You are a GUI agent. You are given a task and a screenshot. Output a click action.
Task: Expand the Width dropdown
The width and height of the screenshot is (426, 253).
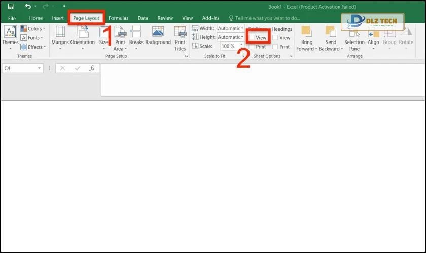tap(242, 29)
